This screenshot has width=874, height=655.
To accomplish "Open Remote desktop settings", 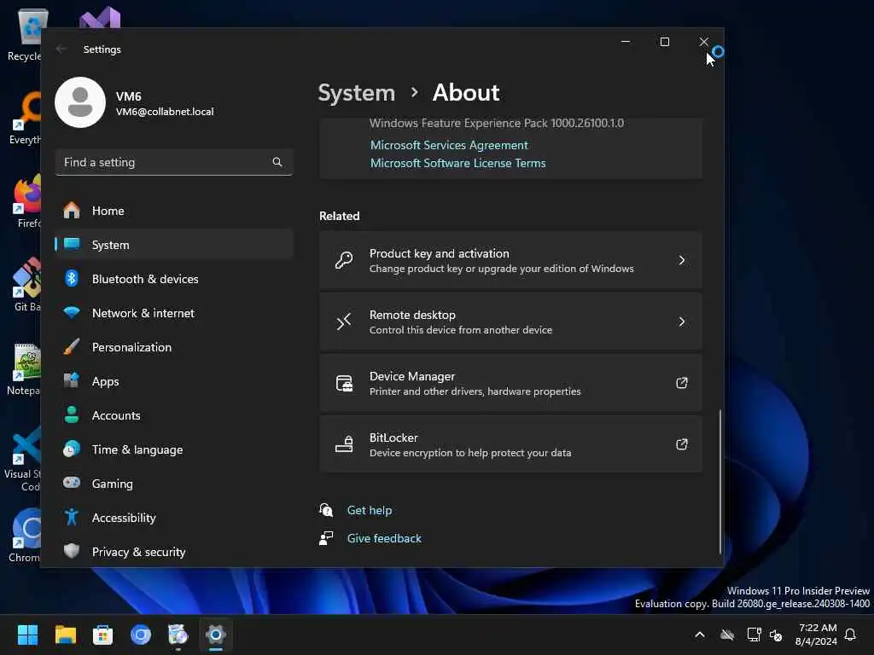I will pyautogui.click(x=510, y=322).
